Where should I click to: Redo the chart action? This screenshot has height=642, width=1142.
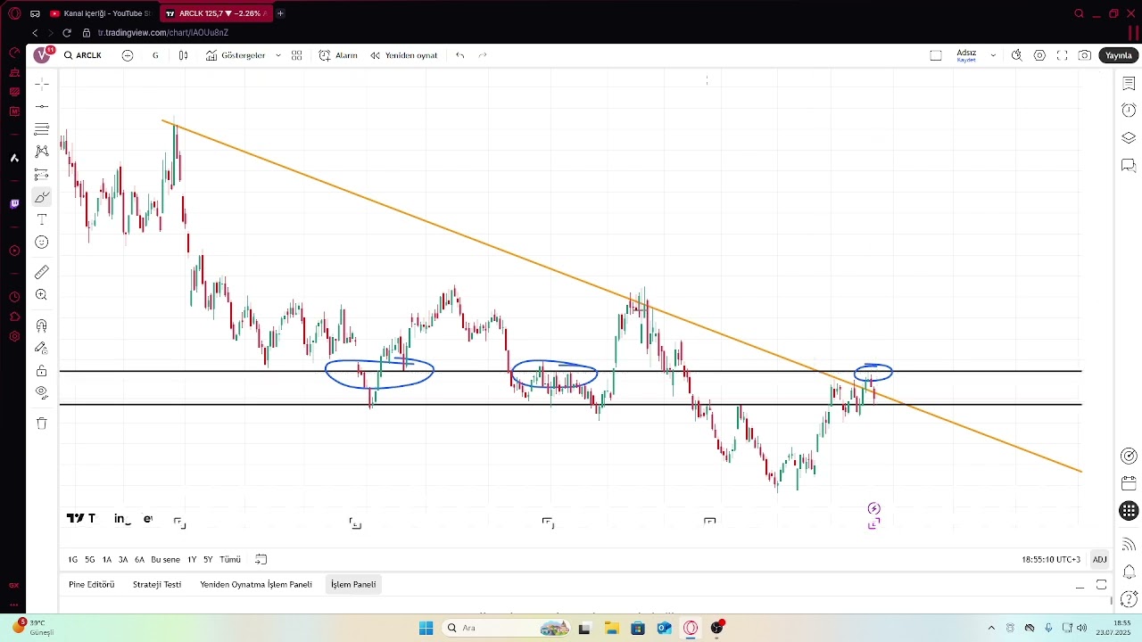[483, 55]
